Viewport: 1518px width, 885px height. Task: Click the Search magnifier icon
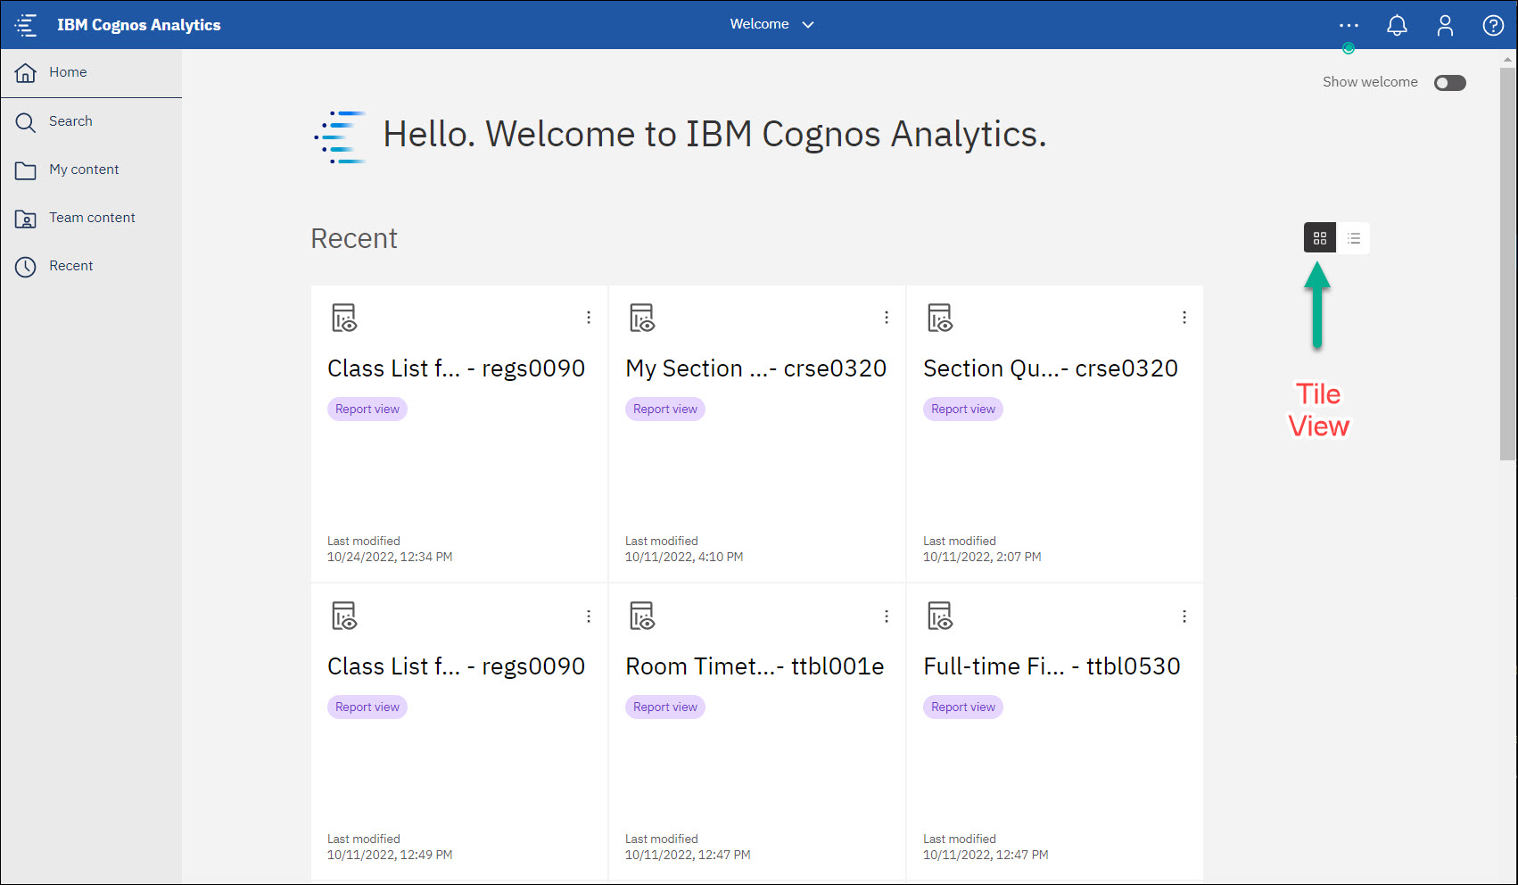click(x=26, y=121)
